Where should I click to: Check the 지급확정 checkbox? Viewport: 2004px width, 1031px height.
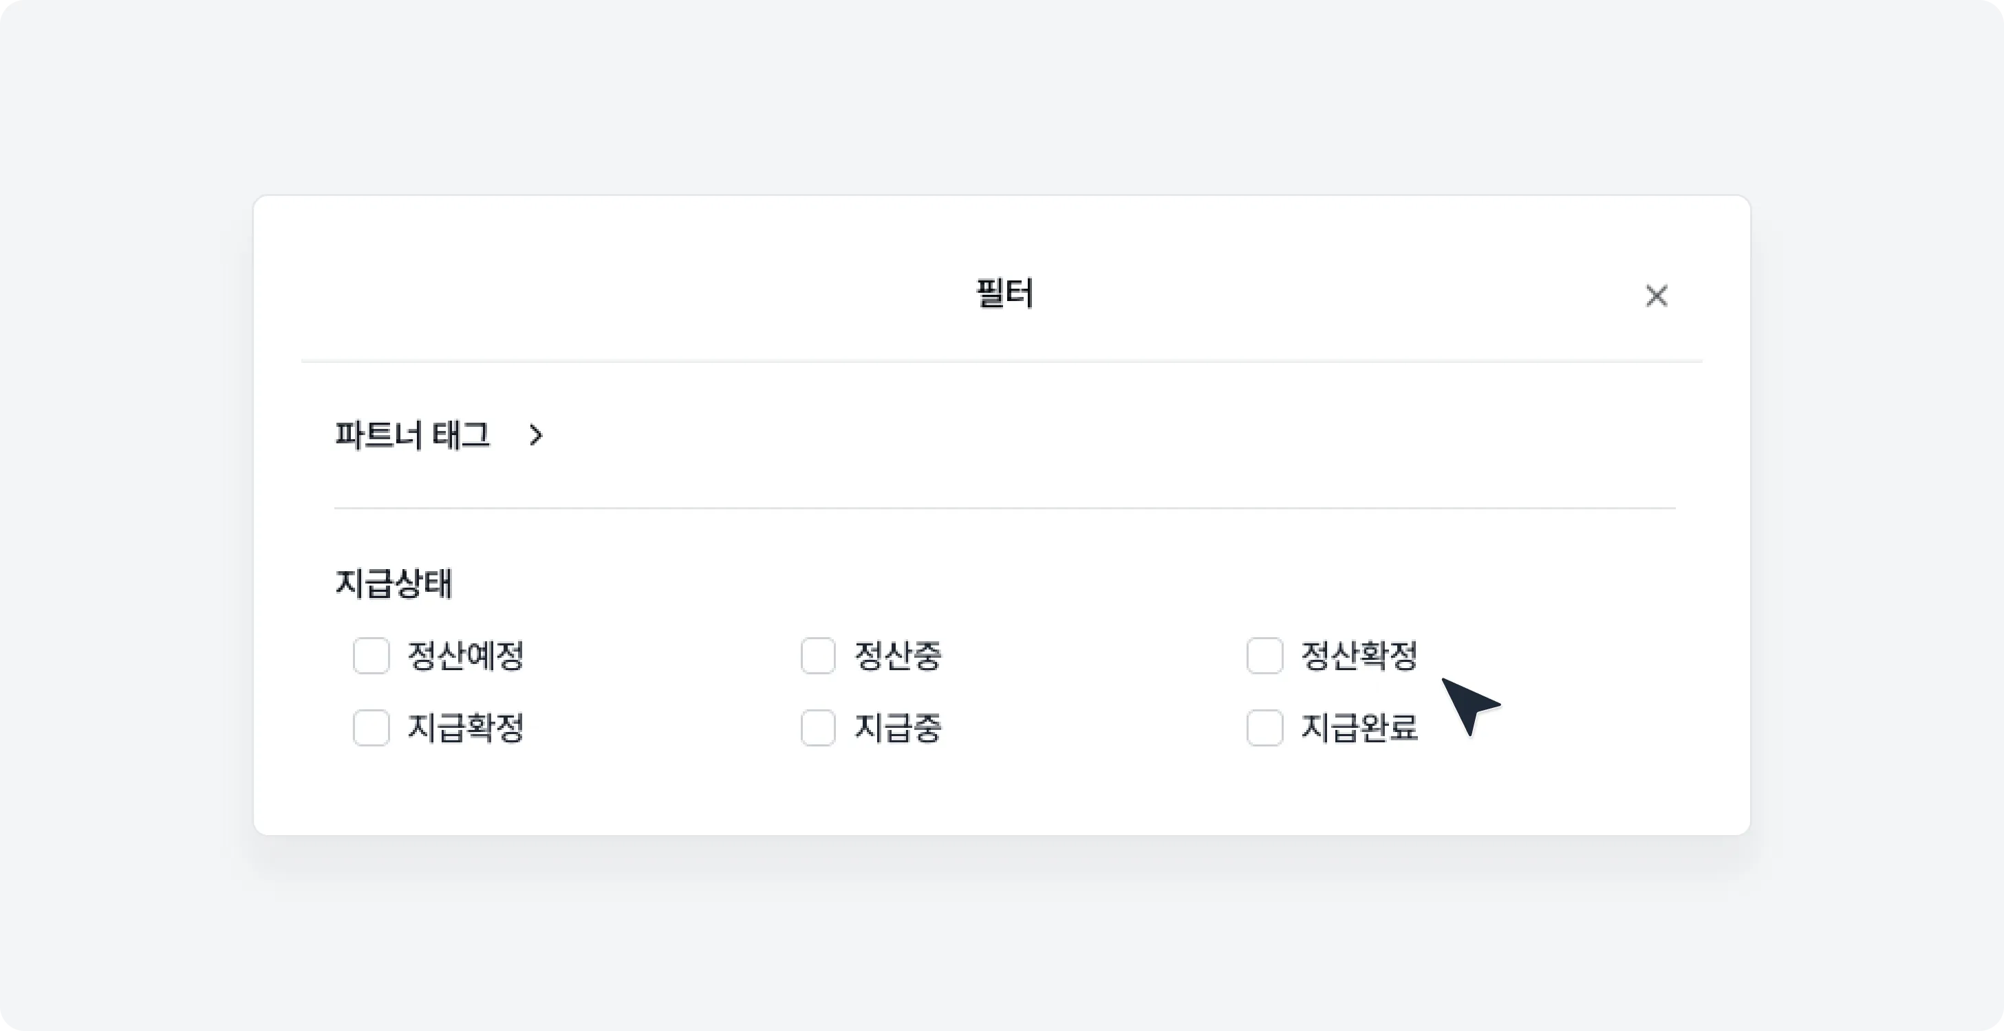coord(371,729)
